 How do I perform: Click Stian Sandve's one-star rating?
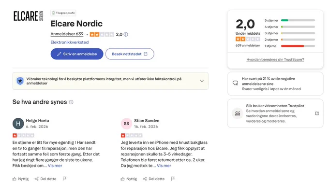click(132, 136)
